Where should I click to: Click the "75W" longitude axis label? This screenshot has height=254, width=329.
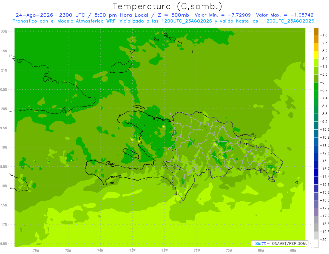point(68,250)
